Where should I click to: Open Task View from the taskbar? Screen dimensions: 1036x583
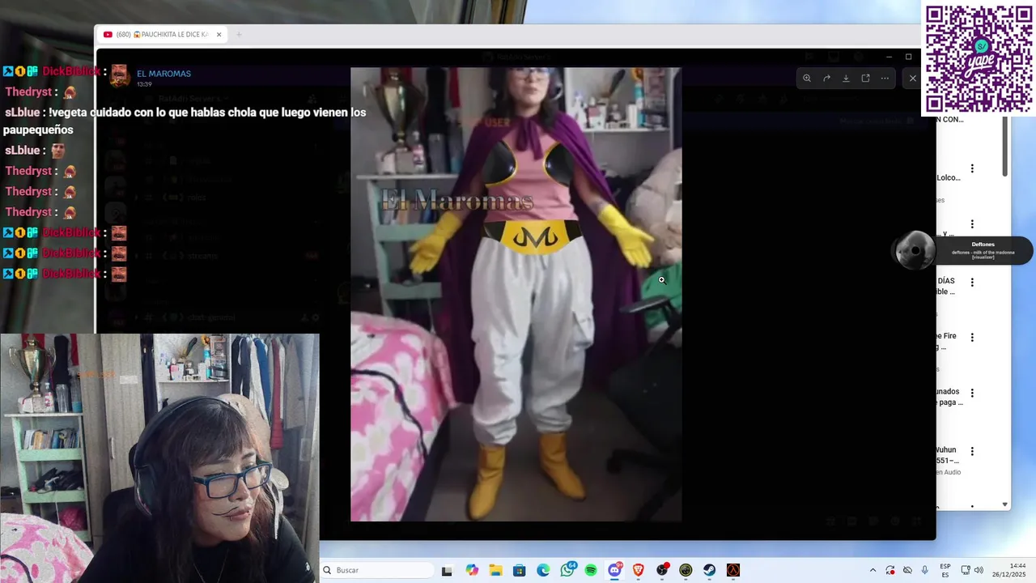447,570
